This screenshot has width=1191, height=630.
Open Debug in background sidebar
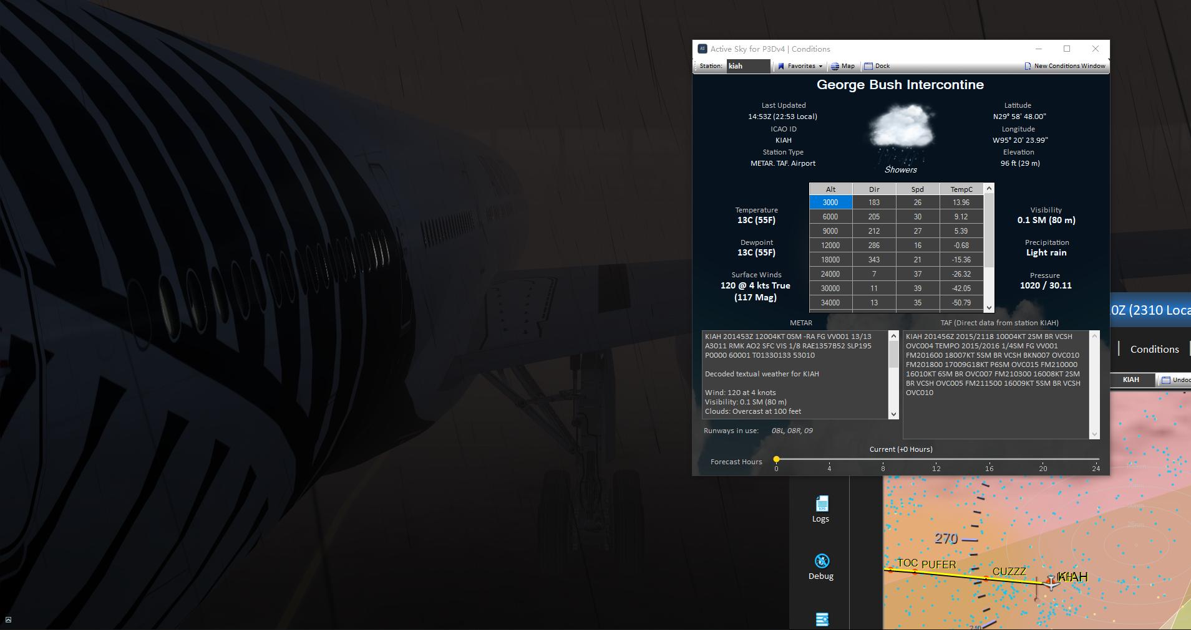pyautogui.click(x=821, y=566)
